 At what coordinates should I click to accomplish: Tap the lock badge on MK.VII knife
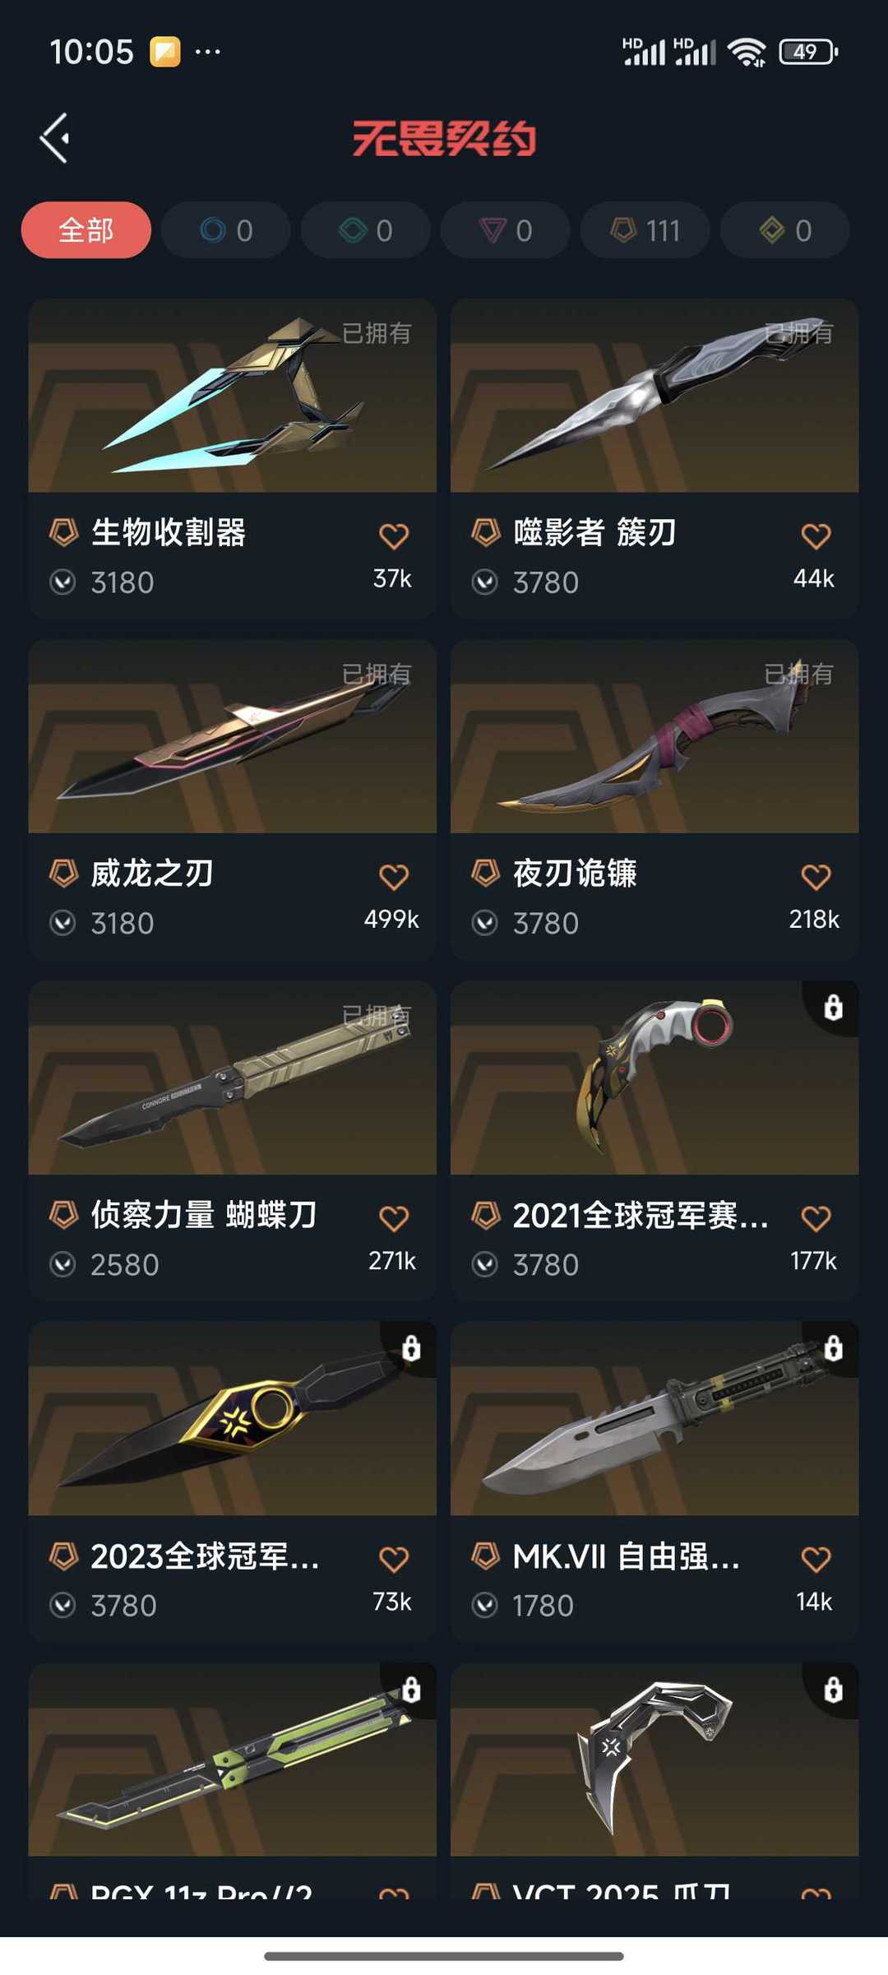point(833,1348)
